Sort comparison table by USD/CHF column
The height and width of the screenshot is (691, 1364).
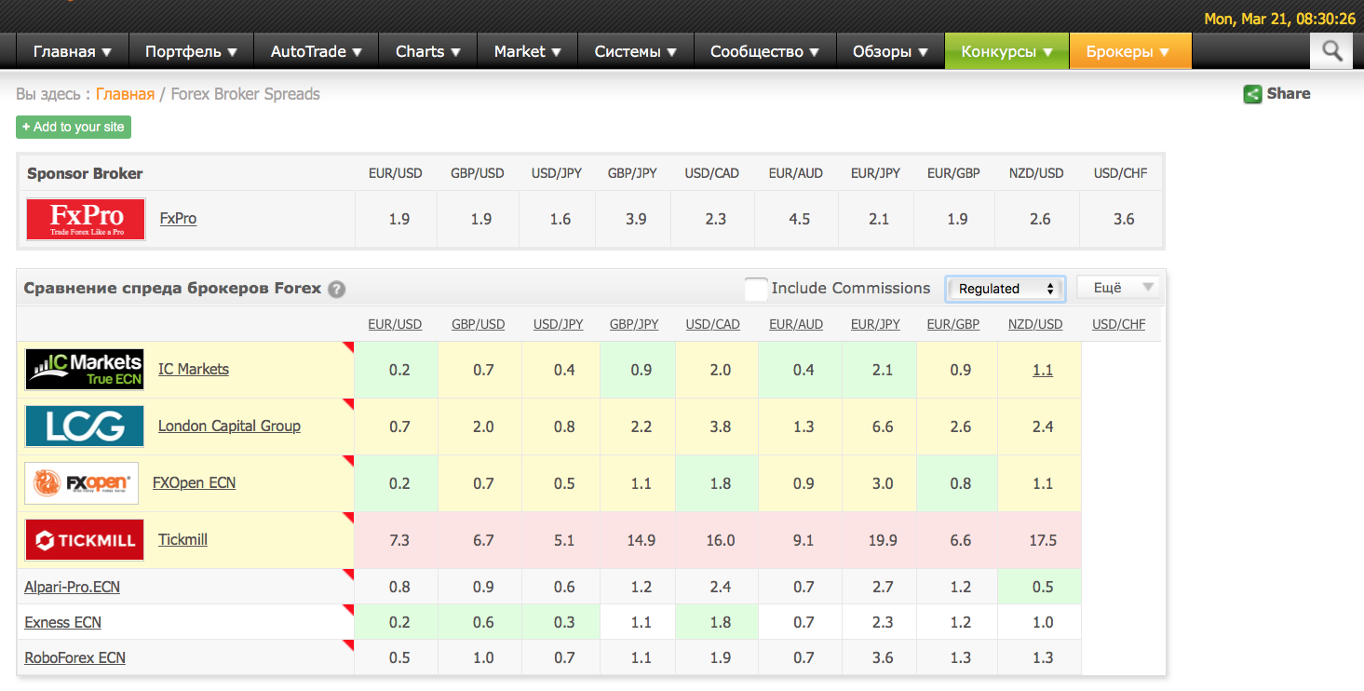[x=1120, y=324]
